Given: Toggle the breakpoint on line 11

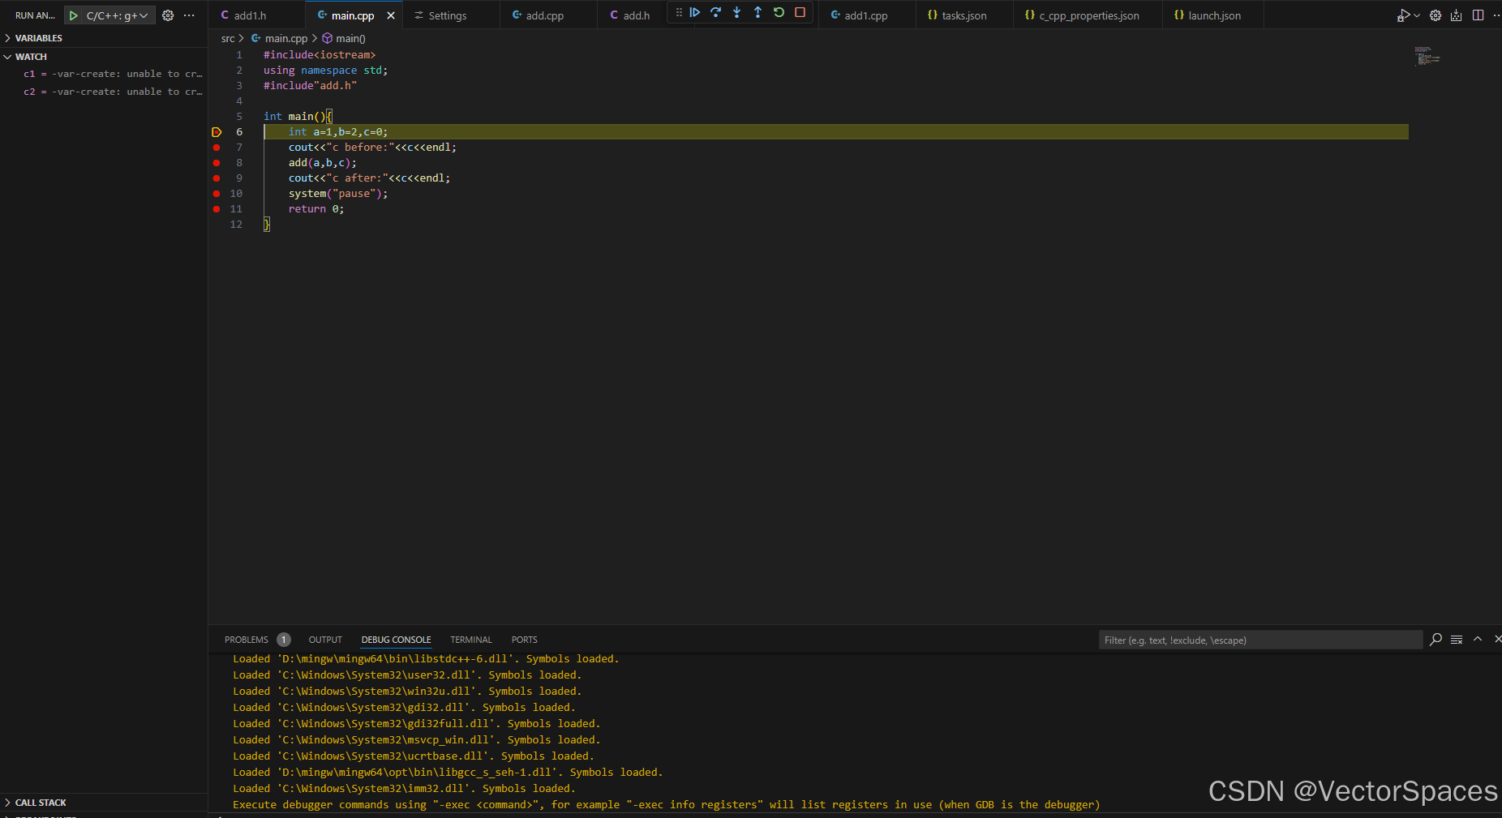Looking at the screenshot, I should (217, 208).
